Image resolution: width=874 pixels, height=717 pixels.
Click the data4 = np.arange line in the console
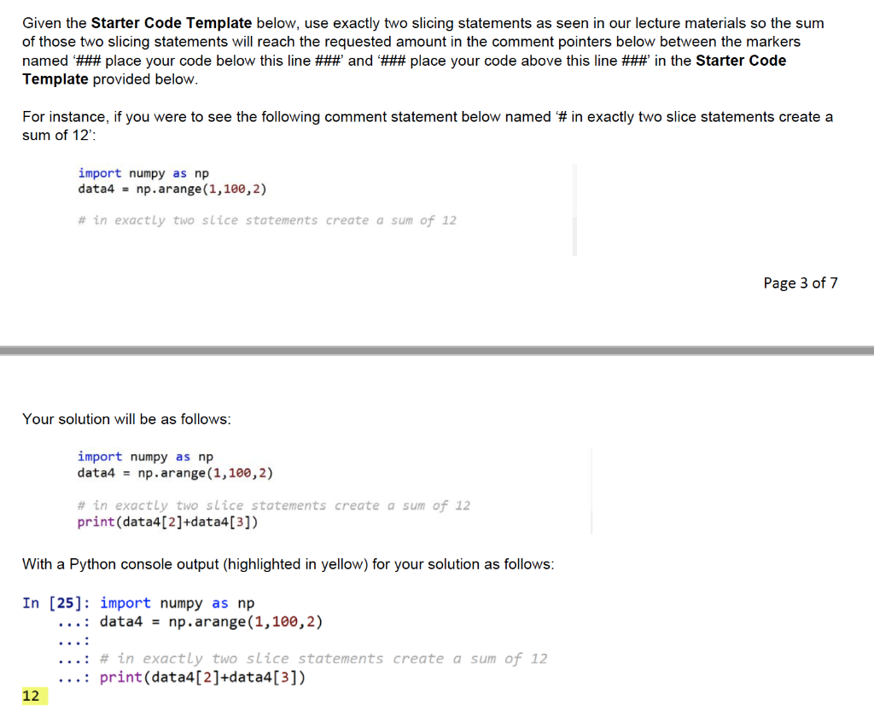pyautogui.click(x=211, y=621)
